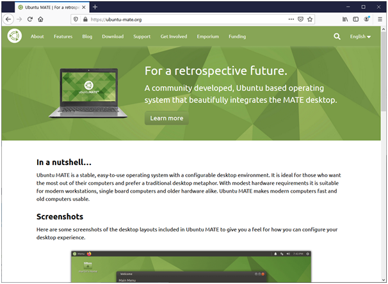
Task: Click the 'In a nutshell...' heading
Action: tap(64, 162)
